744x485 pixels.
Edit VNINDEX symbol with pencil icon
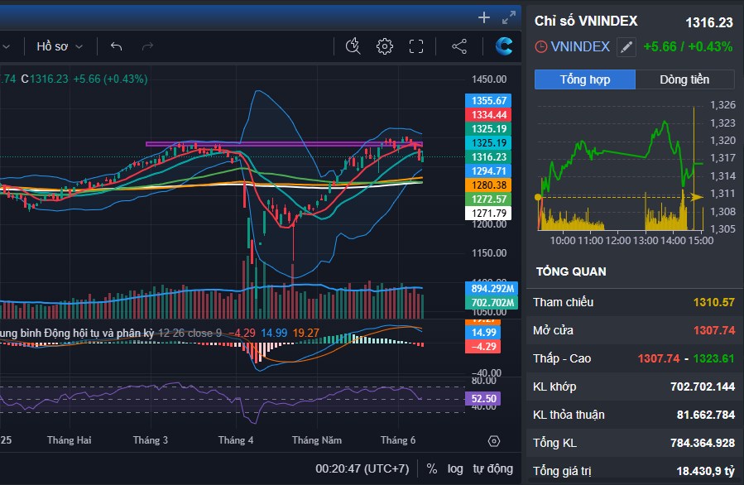[x=626, y=47]
